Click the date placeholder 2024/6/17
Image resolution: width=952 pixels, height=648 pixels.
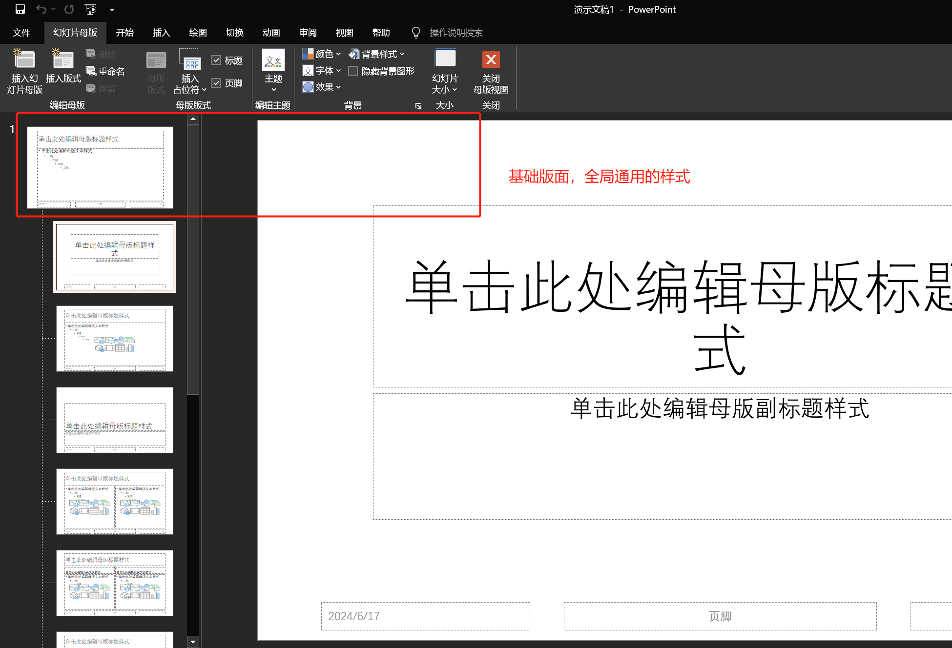coord(425,616)
